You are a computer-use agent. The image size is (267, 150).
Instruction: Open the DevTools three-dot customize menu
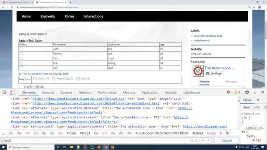click(x=255, y=92)
